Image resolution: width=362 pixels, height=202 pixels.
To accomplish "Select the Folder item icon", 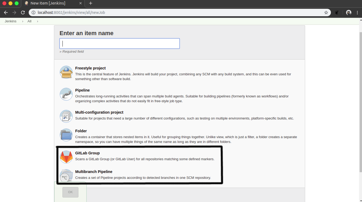I will pyautogui.click(x=66, y=135).
